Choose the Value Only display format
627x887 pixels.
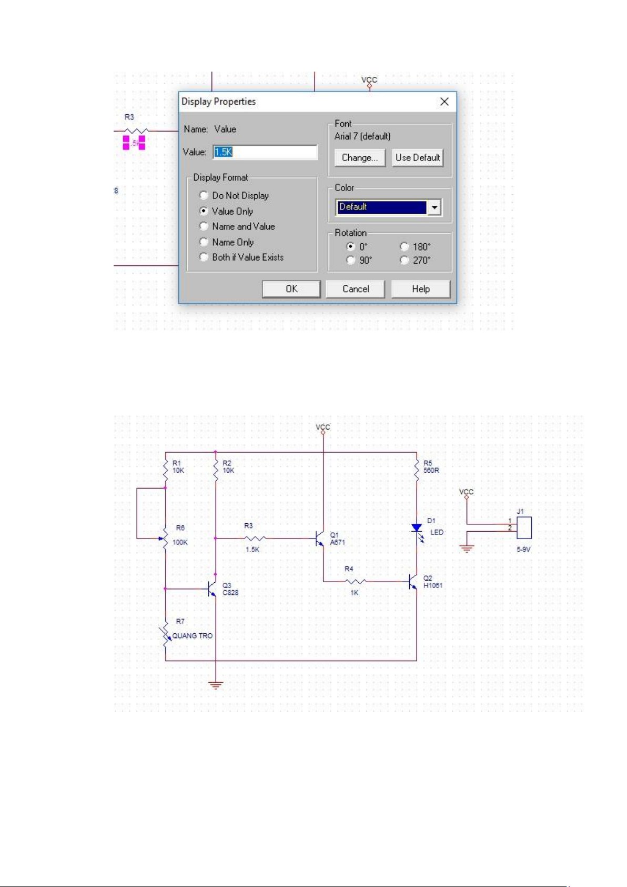point(204,211)
